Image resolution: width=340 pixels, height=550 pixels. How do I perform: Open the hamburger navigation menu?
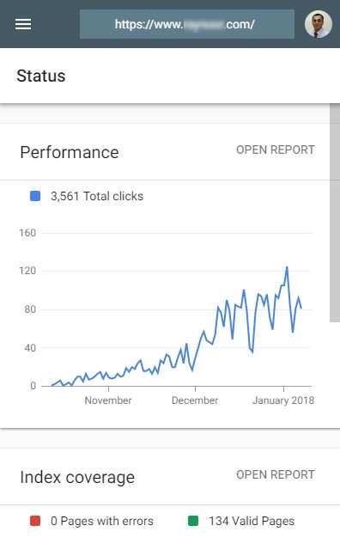pyautogui.click(x=23, y=24)
